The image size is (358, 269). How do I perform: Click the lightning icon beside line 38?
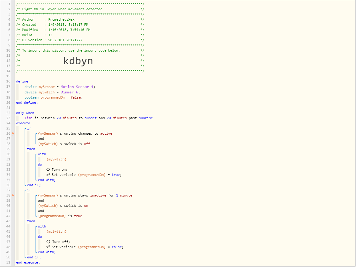click(x=13, y=195)
